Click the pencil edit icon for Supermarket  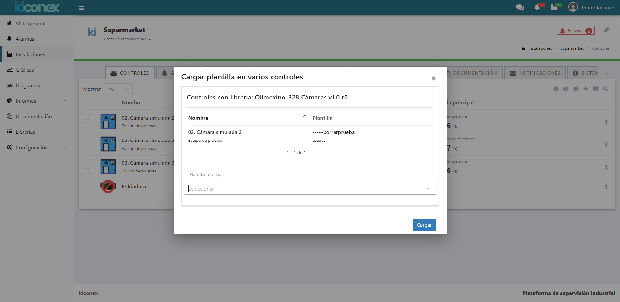(x=607, y=30)
